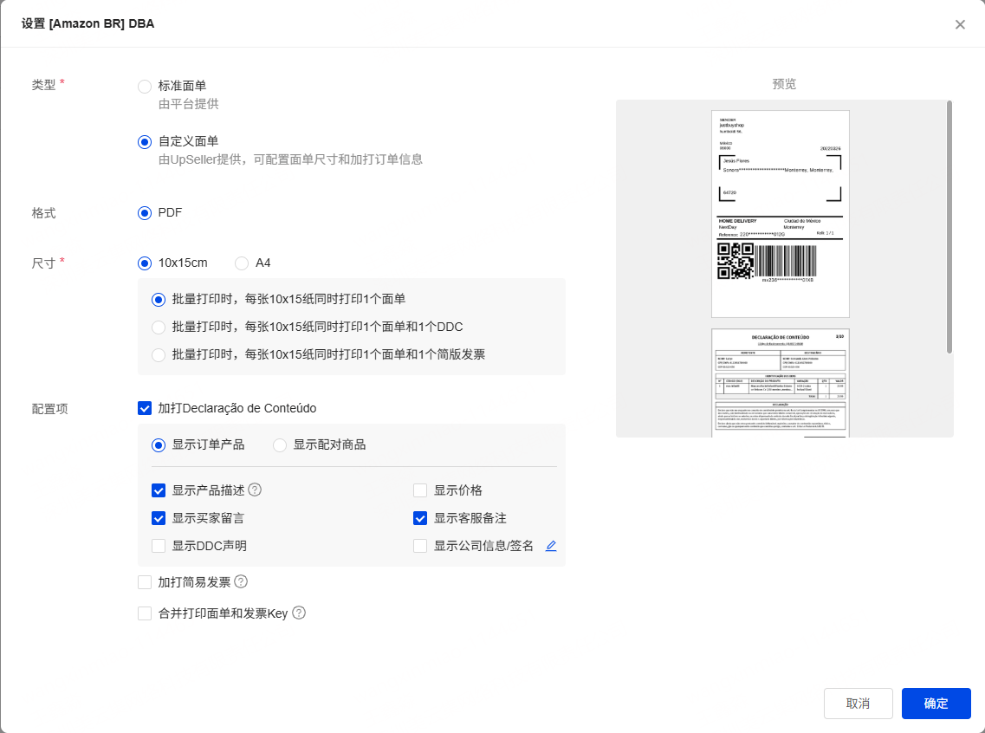
Task: Close the settings dialog with X icon
Action: pyautogui.click(x=960, y=24)
